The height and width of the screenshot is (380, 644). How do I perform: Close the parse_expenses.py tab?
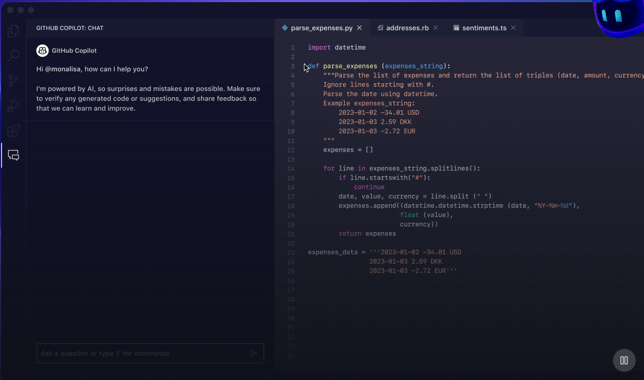pyautogui.click(x=360, y=28)
